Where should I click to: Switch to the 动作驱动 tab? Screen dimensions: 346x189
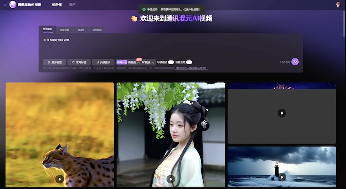(97, 30)
